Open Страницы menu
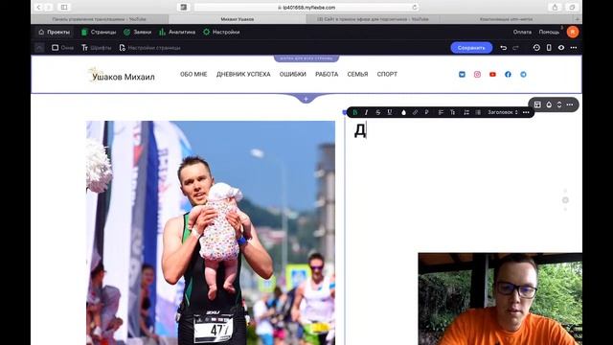The image size is (613, 345). point(99,32)
